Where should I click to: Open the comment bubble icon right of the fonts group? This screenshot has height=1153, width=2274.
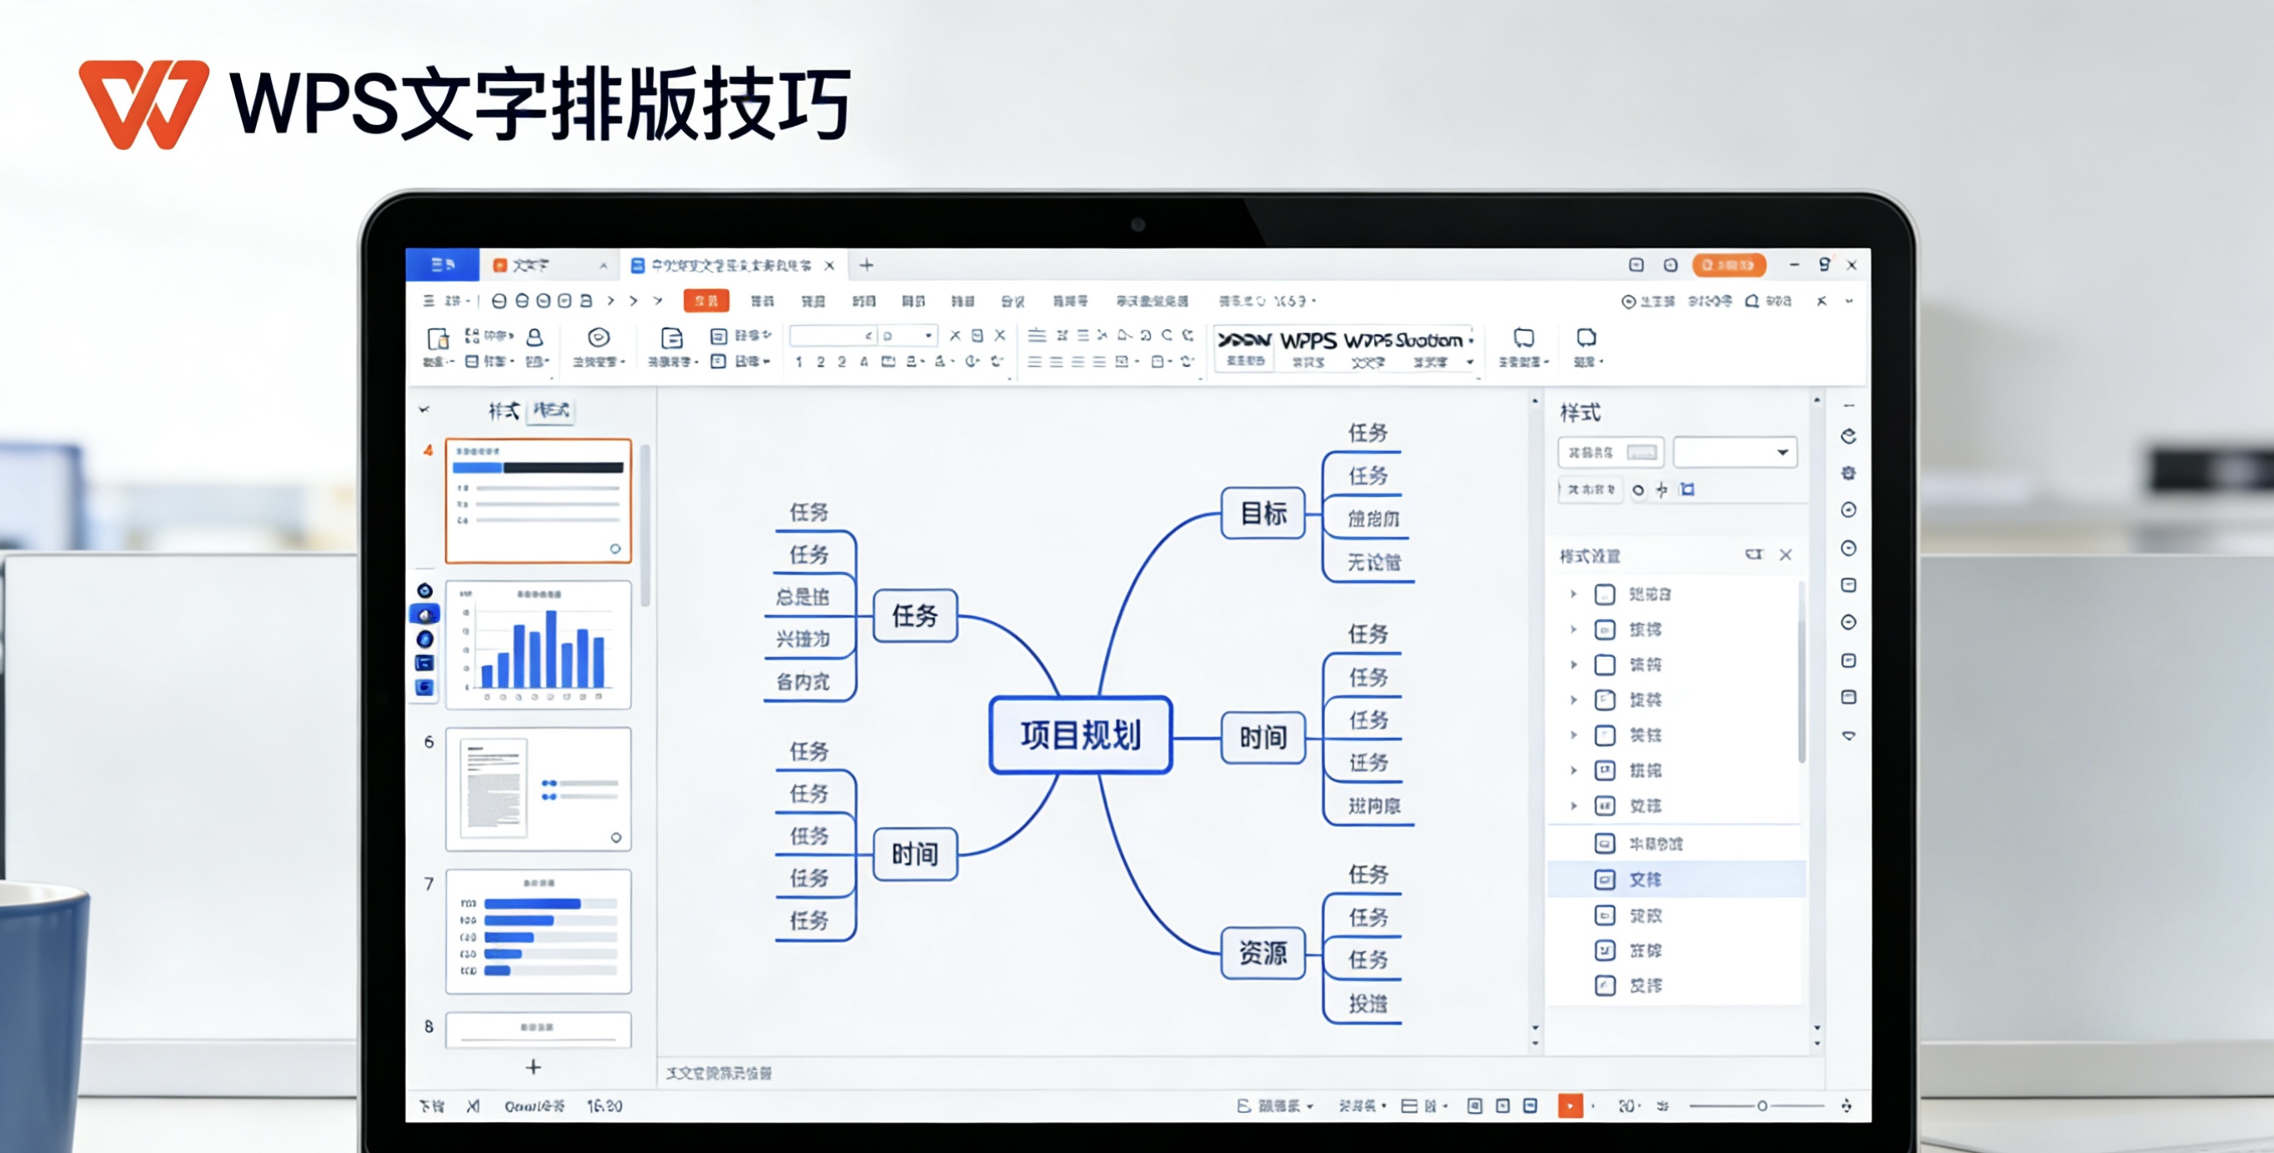[1522, 340]
